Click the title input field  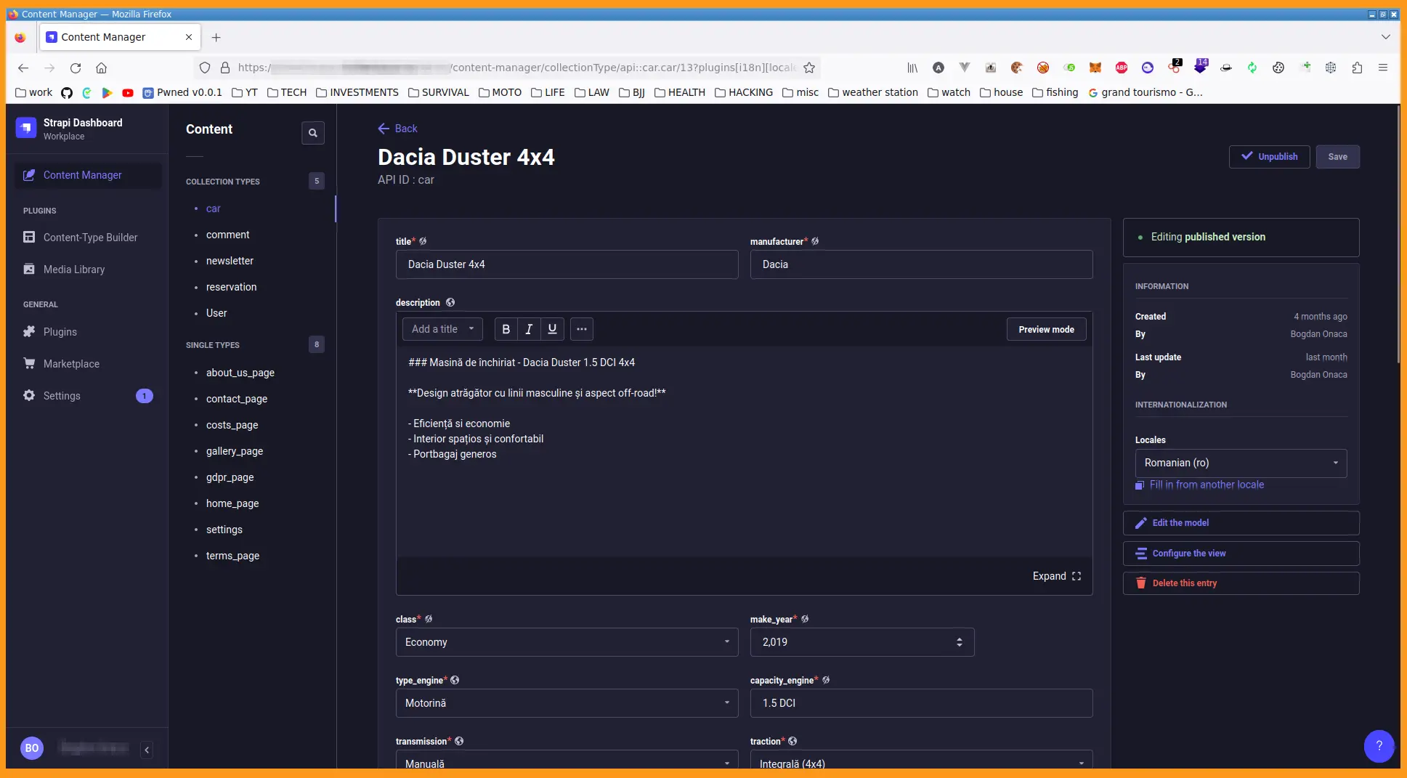pyautogui.click(x=567, y=264)
